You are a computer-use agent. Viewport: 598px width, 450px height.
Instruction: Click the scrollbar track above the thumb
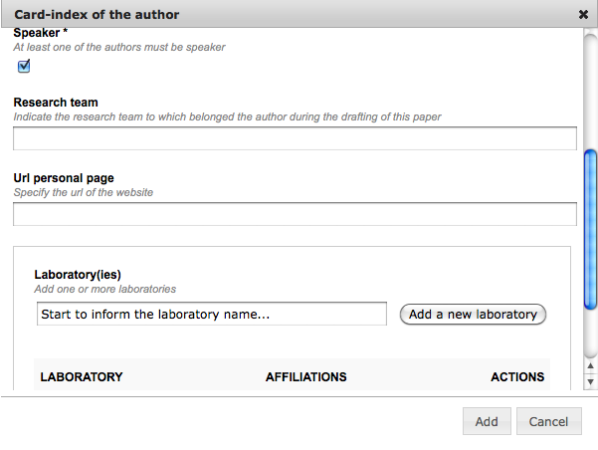point(590,92)
